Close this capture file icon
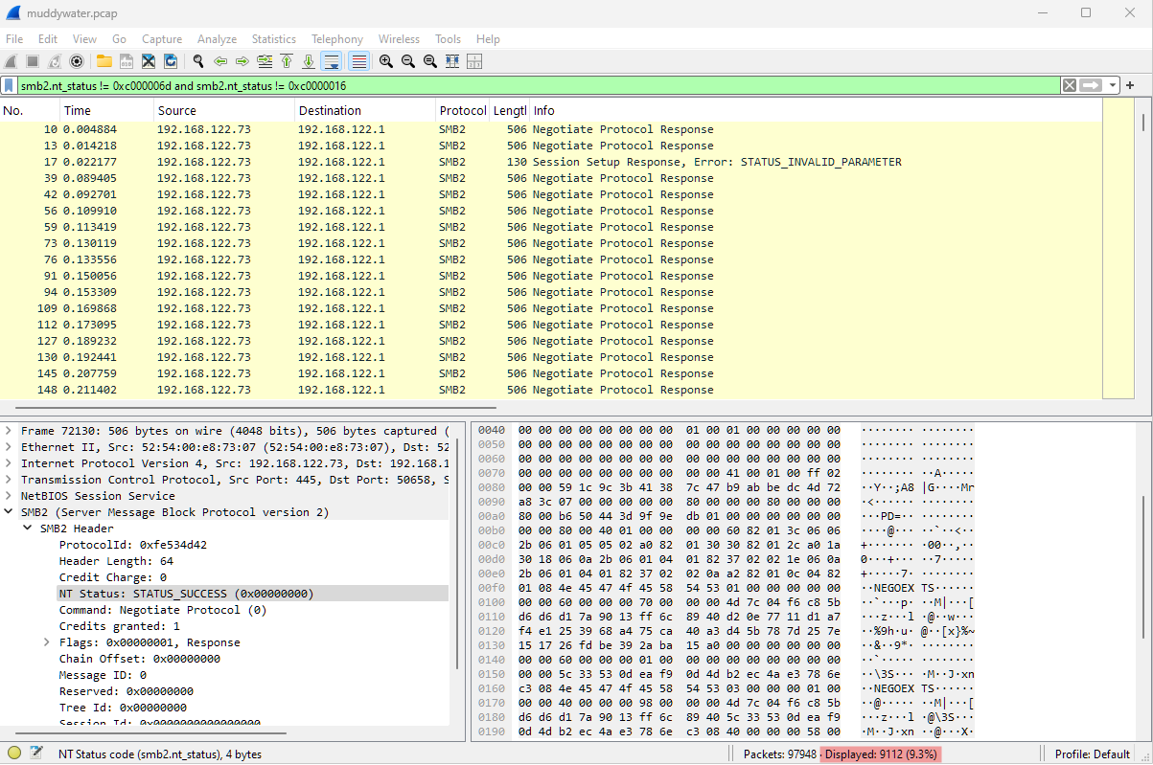1153x765 pixels. [149, 61]
